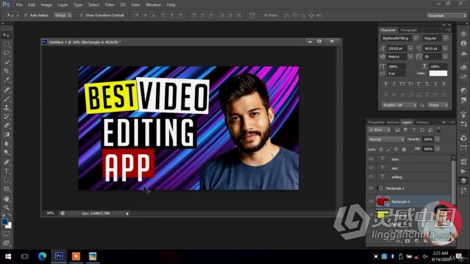
Task: Lock position of the selected layer
Action: [x=396, y=149]
